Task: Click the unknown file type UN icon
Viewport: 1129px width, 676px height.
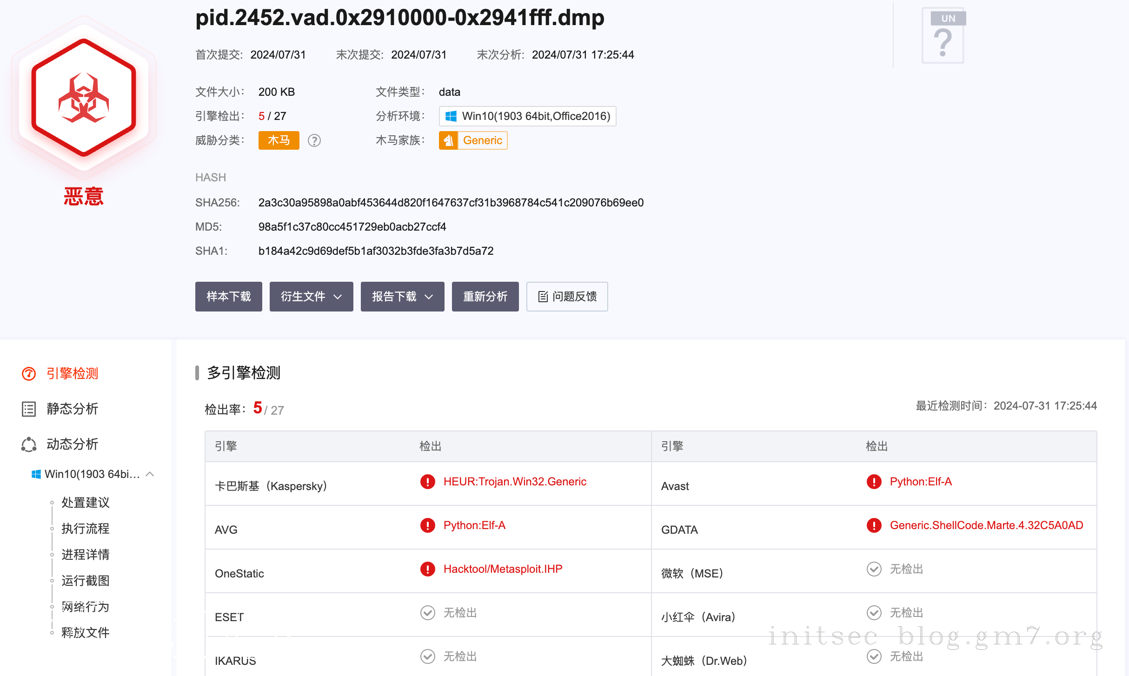Action: tap(943, 36)
